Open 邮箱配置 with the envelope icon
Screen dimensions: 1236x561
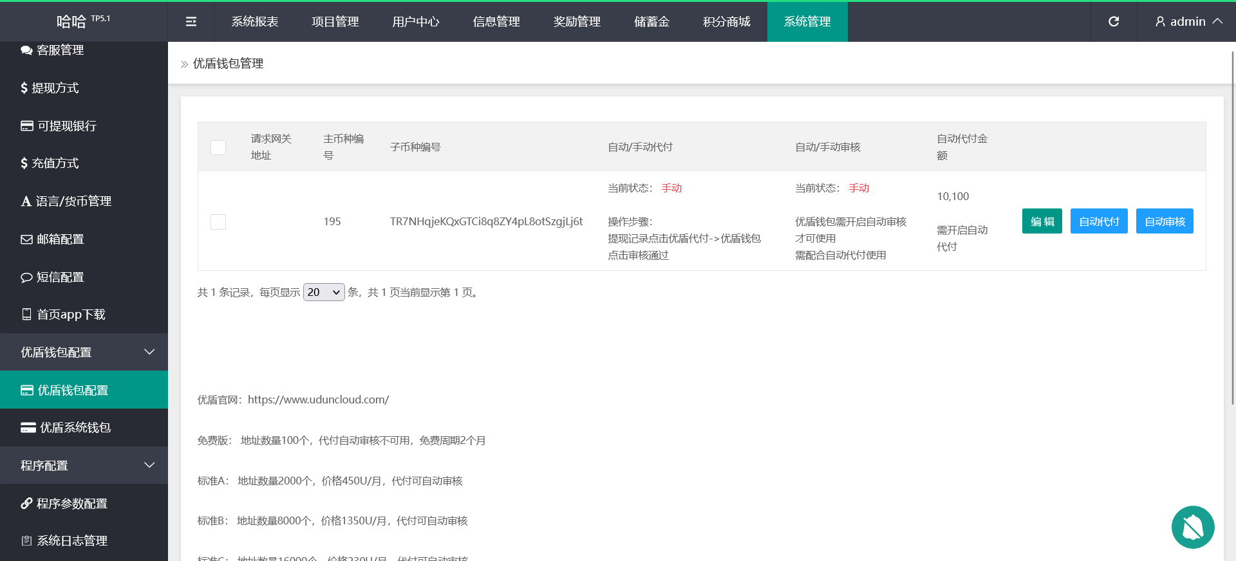coord(53,239)
